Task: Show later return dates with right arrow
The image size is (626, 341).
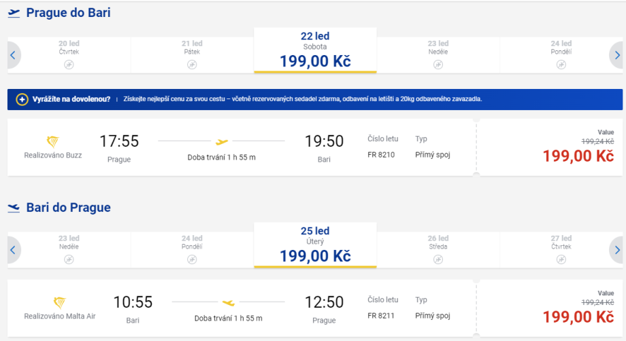Action: [616, 250]
